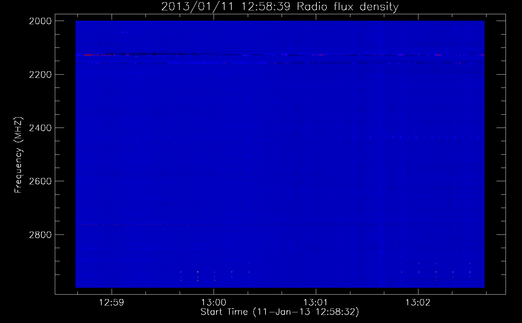
Task: Click the 2400 frequency tick label
Action: pos(40,128)
